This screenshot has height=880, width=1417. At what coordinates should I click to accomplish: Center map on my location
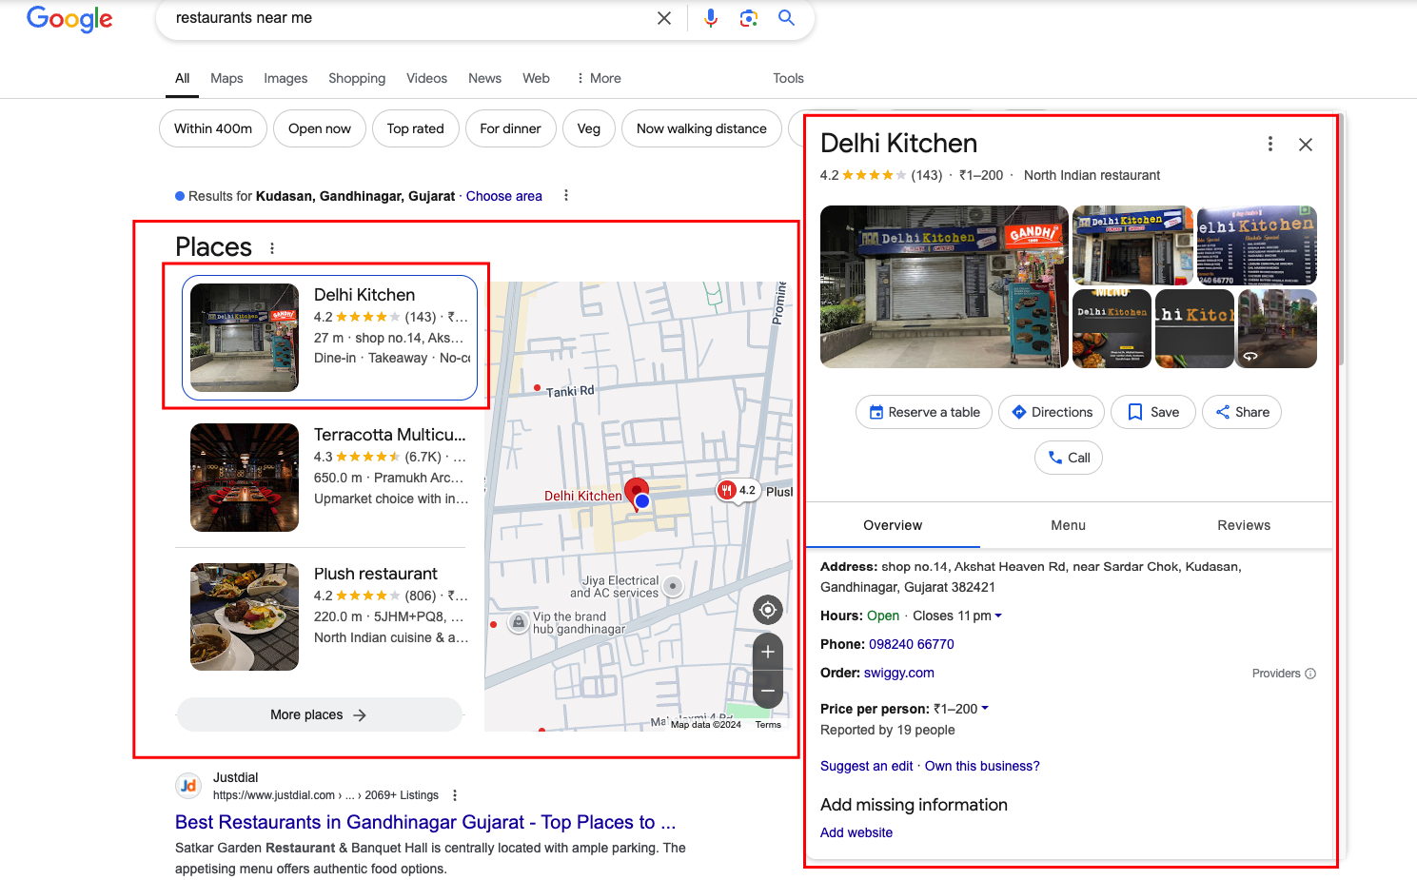(x=768, y=609)
